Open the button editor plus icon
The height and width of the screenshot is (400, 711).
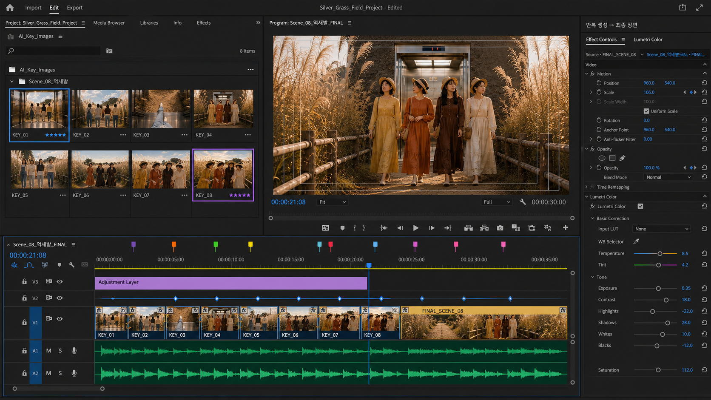tap(566, 228)
